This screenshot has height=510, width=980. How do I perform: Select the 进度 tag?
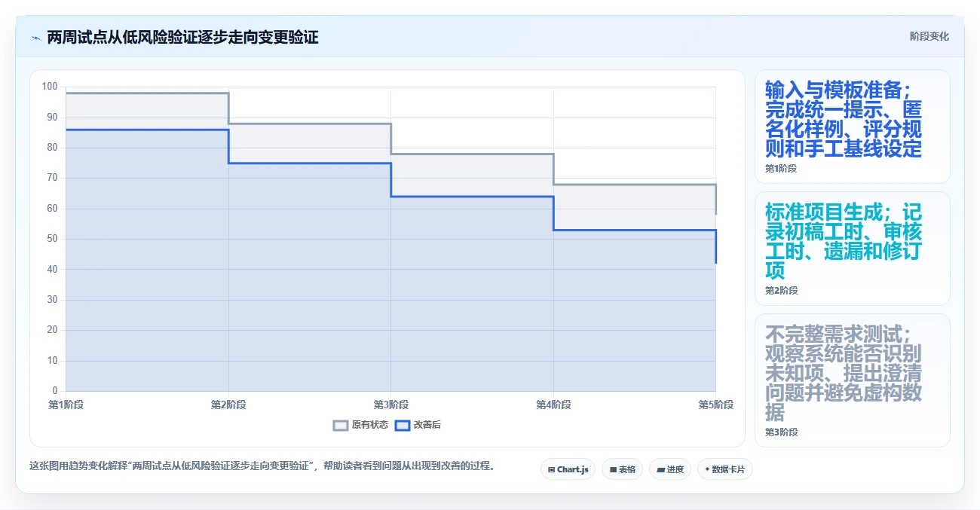pos(670,469)
